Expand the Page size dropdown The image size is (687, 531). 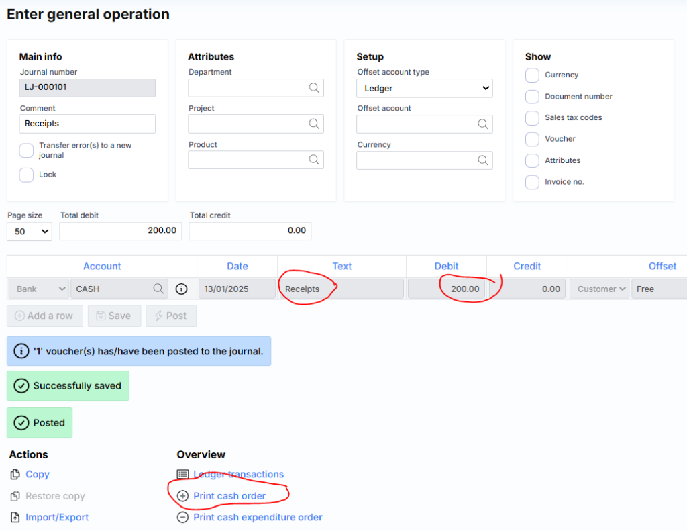click(30, 231)
